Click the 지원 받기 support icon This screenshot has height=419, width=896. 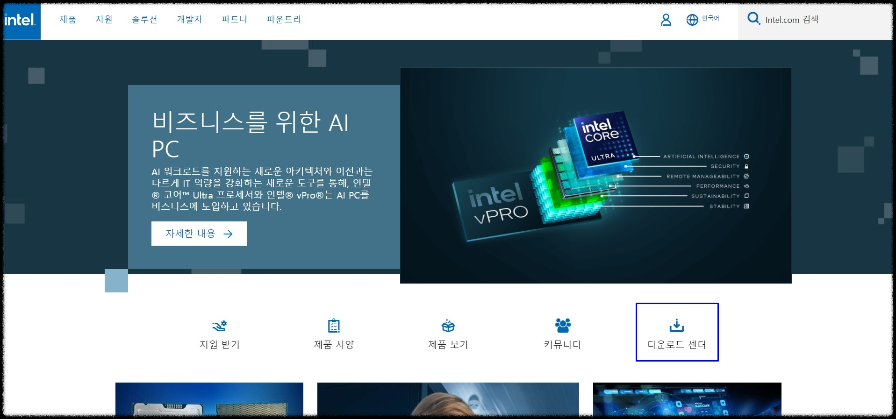tap(219, 326)
